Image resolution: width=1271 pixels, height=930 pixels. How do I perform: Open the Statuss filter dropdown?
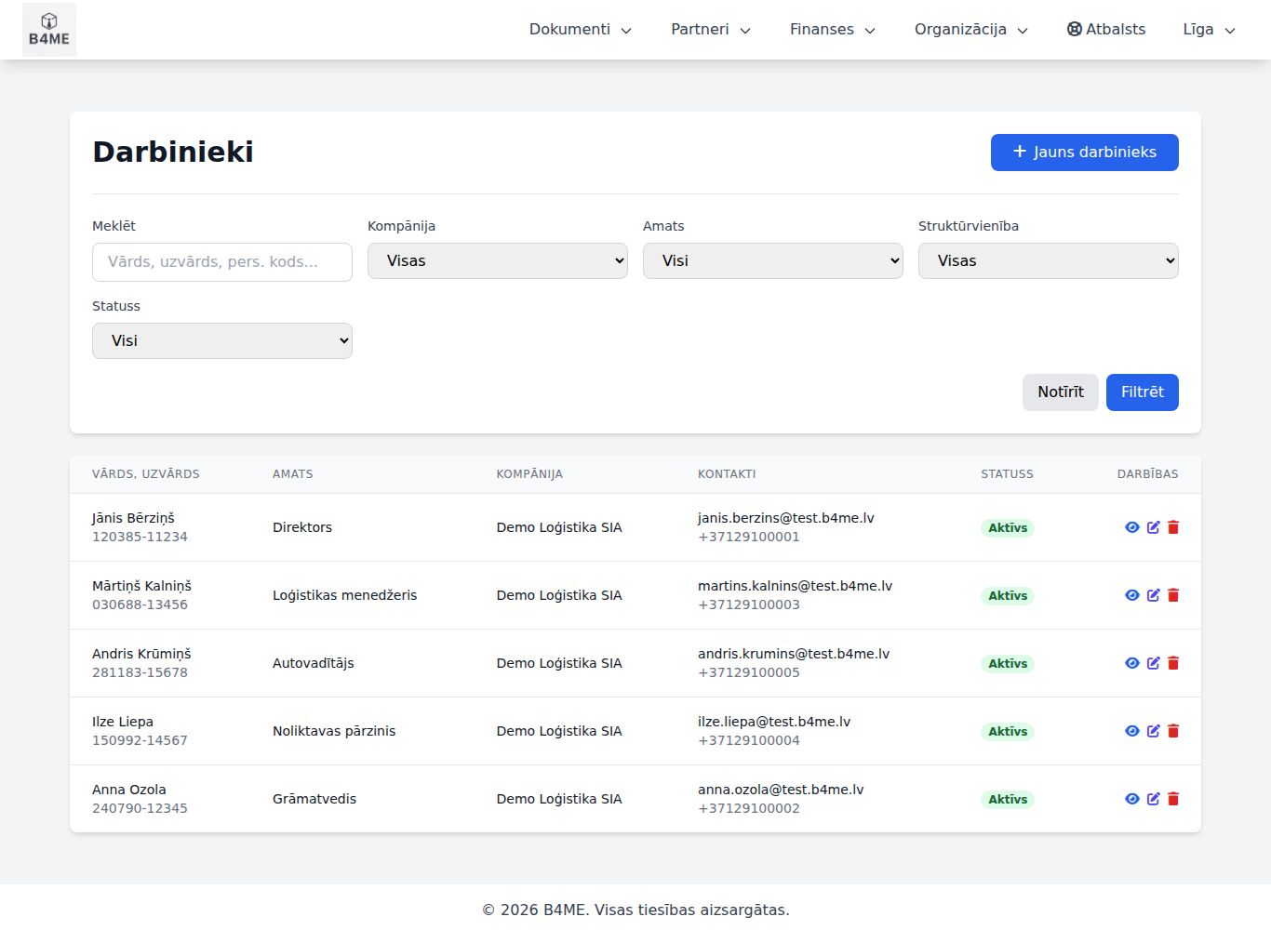[222, 341]
